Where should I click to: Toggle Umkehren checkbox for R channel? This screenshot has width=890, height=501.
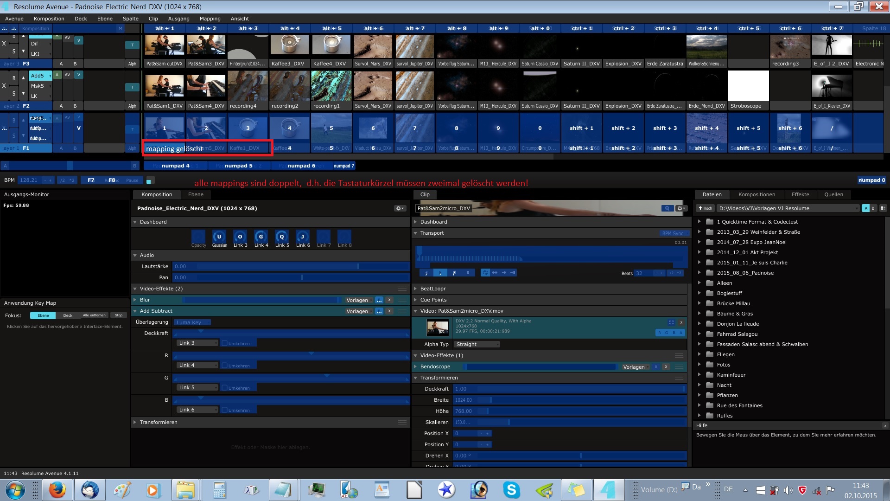[x=224, y=366]
